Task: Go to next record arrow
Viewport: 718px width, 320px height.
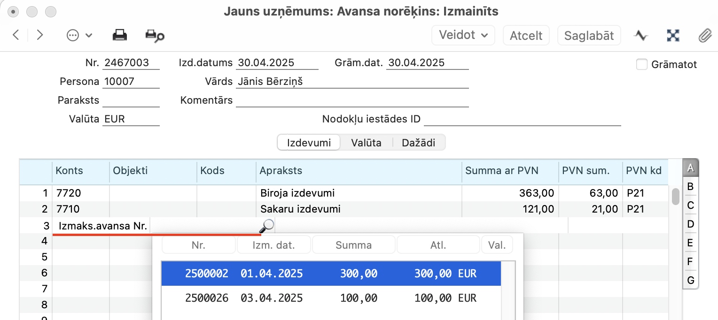Action: click(40, 35)
